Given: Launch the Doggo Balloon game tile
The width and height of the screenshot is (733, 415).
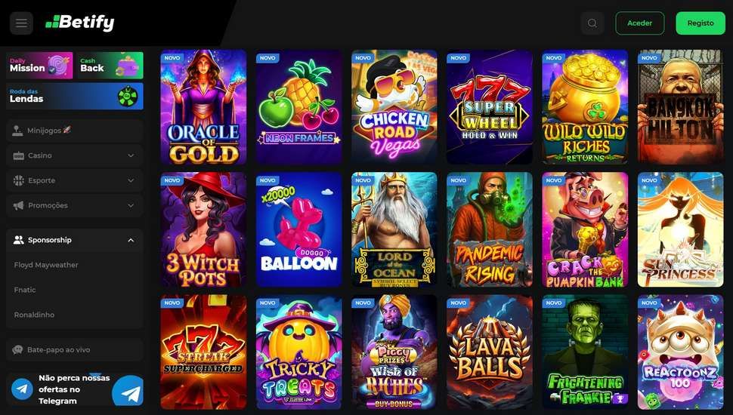Looking at the screenshot, I should click(x=298, y=229).
